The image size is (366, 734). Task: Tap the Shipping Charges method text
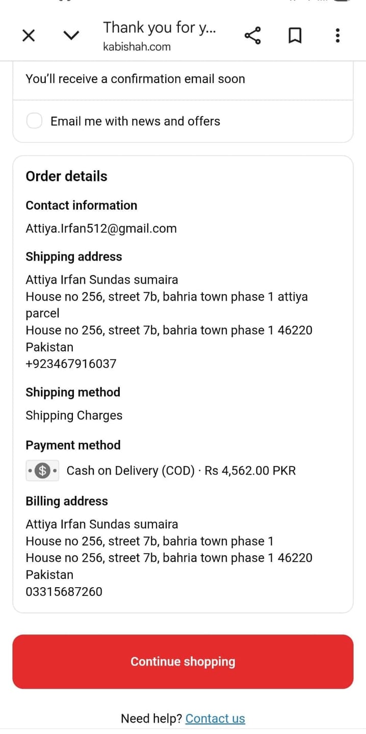coord(74,415)
